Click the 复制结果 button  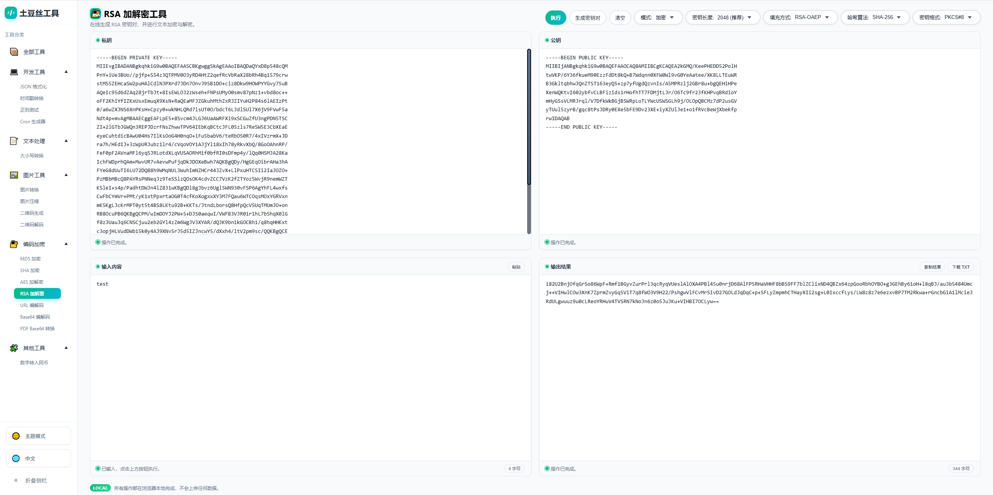tap(932, 267)
